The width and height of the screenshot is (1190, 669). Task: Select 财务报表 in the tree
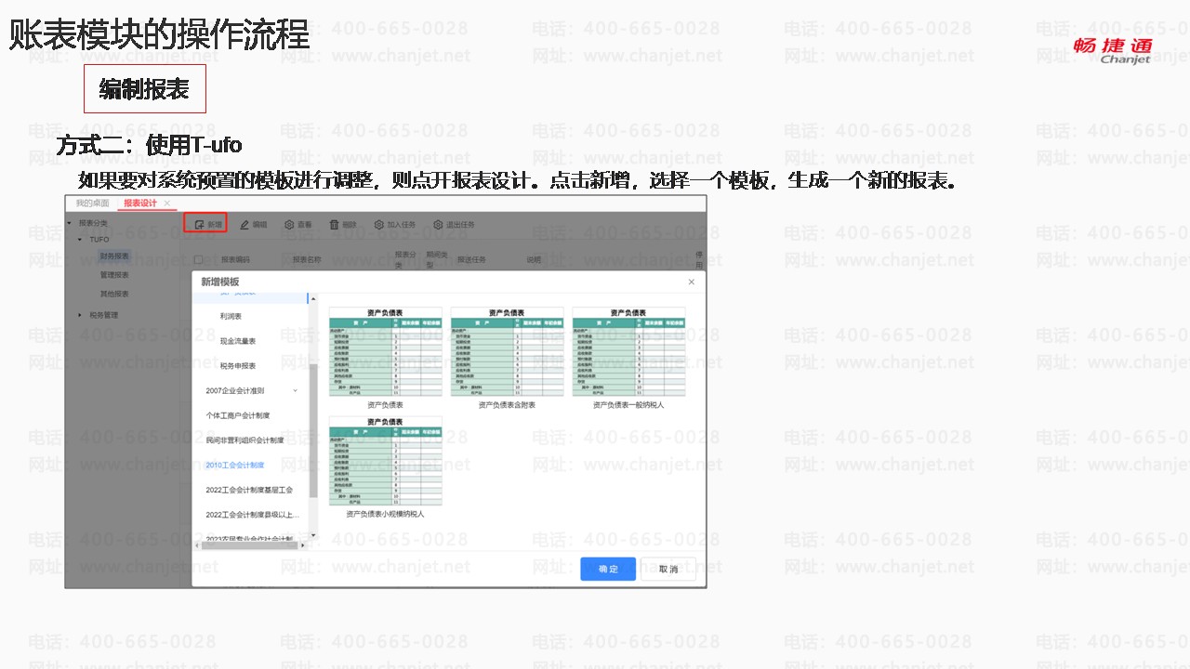click(x=115, y=256)
